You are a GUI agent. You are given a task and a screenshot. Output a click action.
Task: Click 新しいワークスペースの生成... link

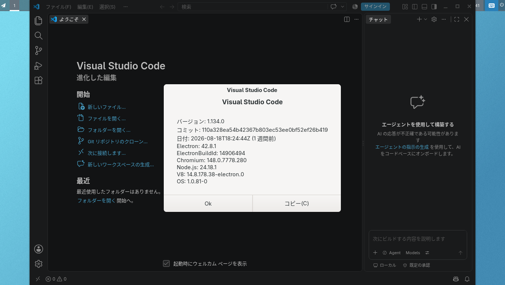(x=121, y=164)
